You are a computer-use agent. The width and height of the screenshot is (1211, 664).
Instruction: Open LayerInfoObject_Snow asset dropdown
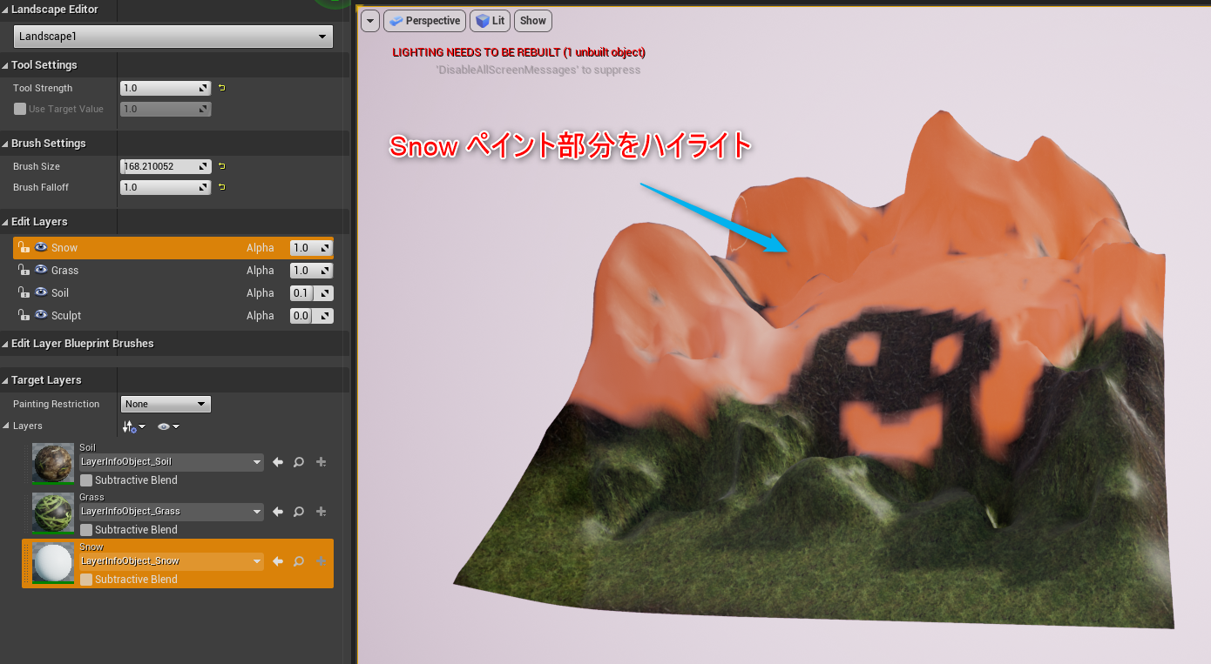(172, 561)
